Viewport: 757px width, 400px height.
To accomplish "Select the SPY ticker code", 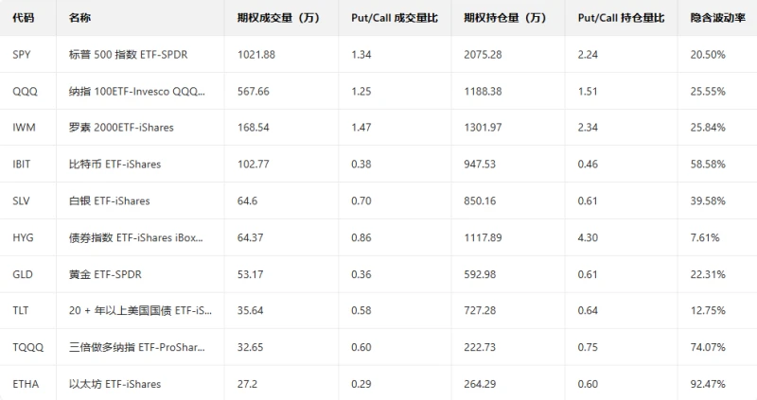I will (x=22, y=54).
